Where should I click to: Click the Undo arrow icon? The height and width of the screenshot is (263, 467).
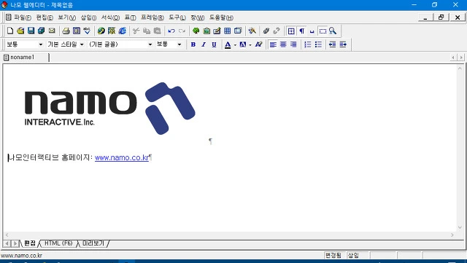pyautogui.click(x=171, y=31)
